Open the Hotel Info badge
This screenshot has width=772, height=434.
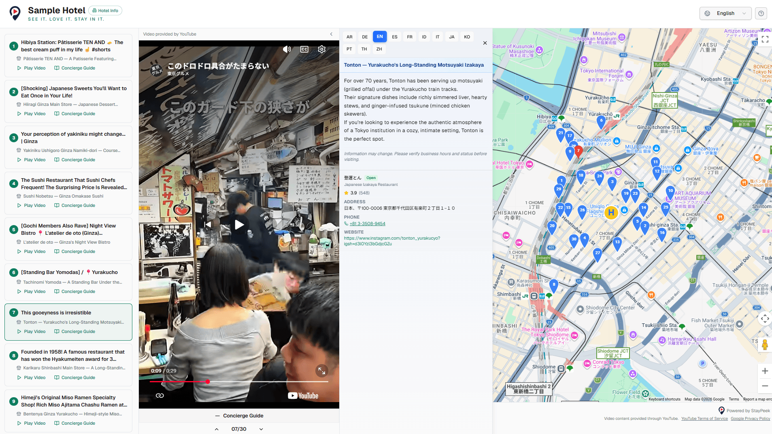pos(105,11)
